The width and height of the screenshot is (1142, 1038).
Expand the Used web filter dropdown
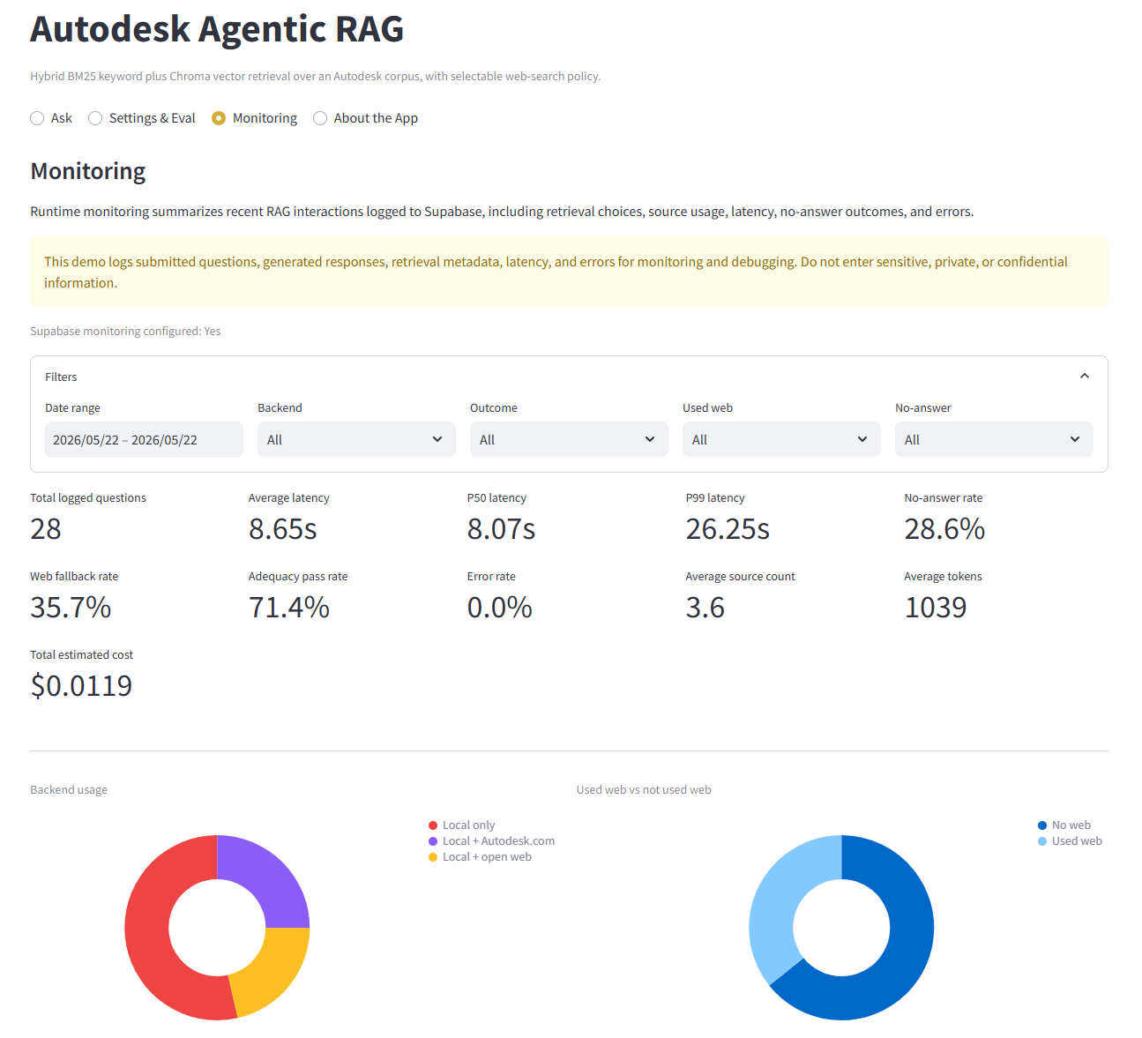(781, 439)
